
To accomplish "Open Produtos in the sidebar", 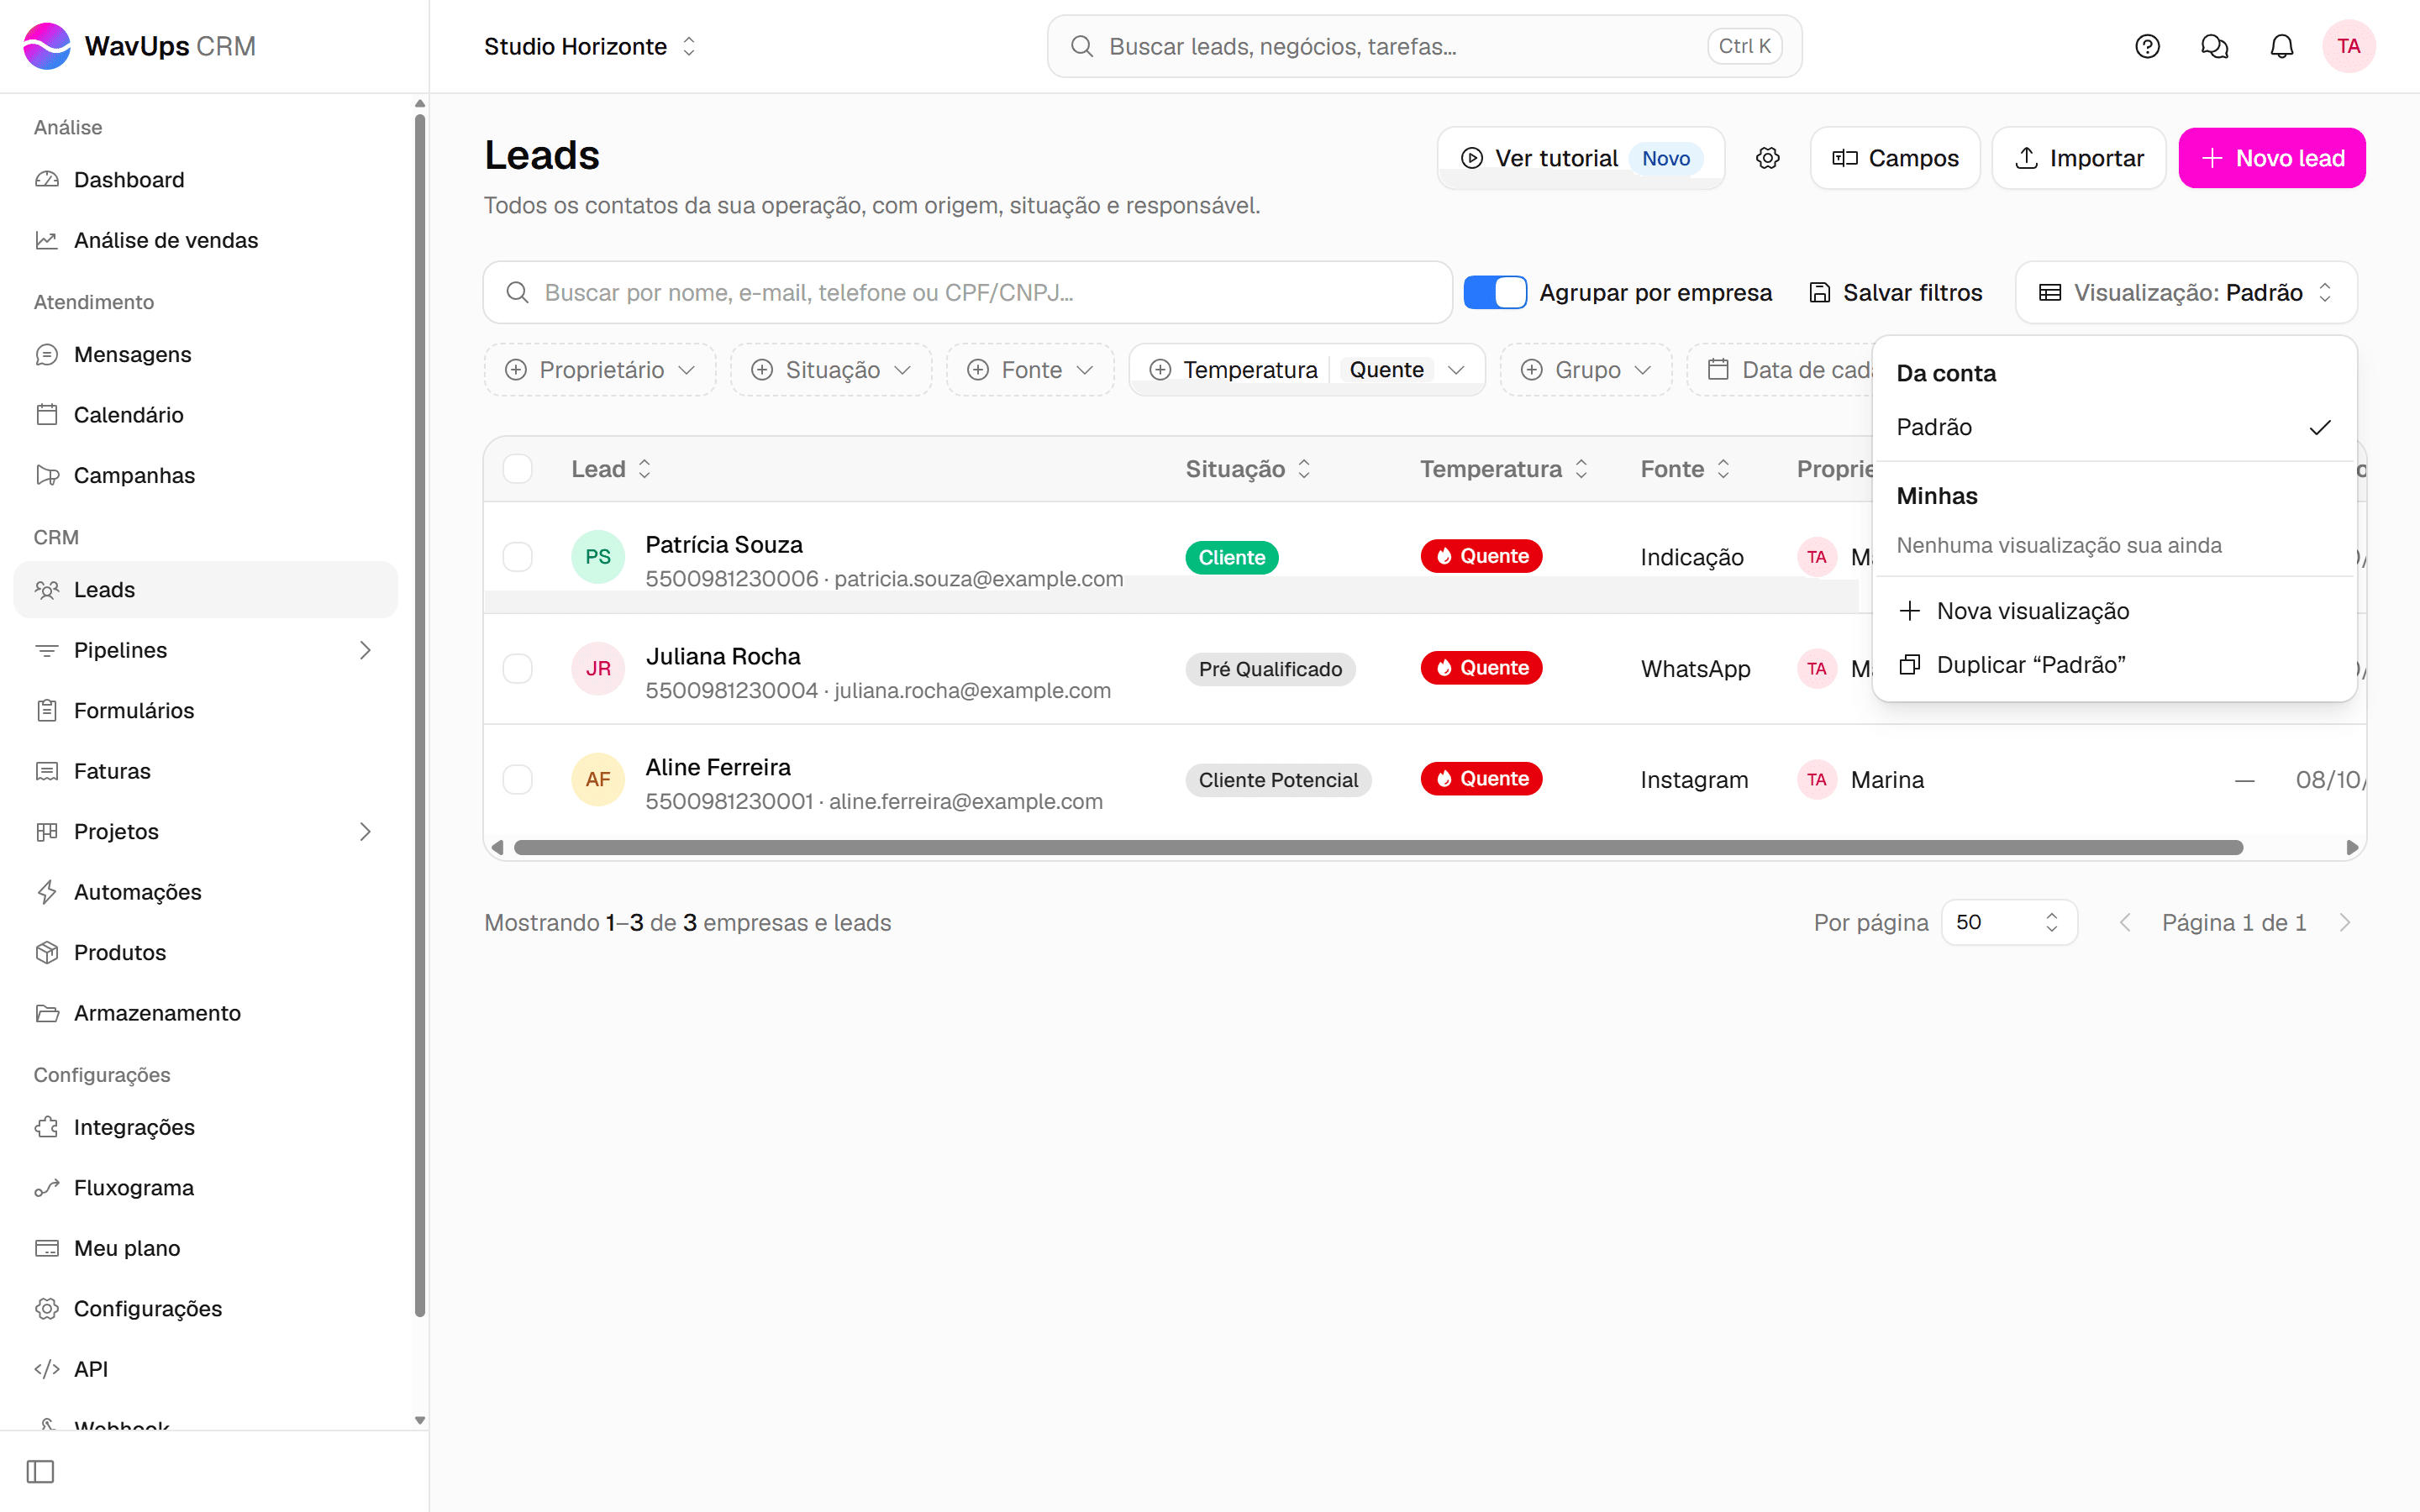I will pos(205,953).
